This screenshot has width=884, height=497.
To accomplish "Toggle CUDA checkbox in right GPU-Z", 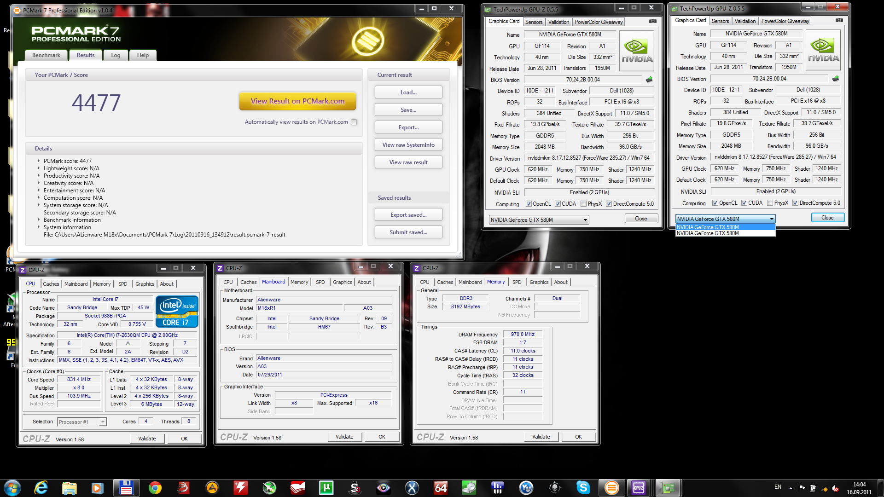I will [744, 203].
